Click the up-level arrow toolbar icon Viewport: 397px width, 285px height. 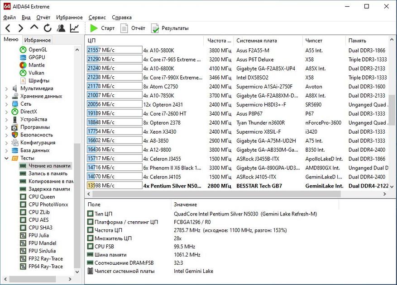click(x=34, y=28)
